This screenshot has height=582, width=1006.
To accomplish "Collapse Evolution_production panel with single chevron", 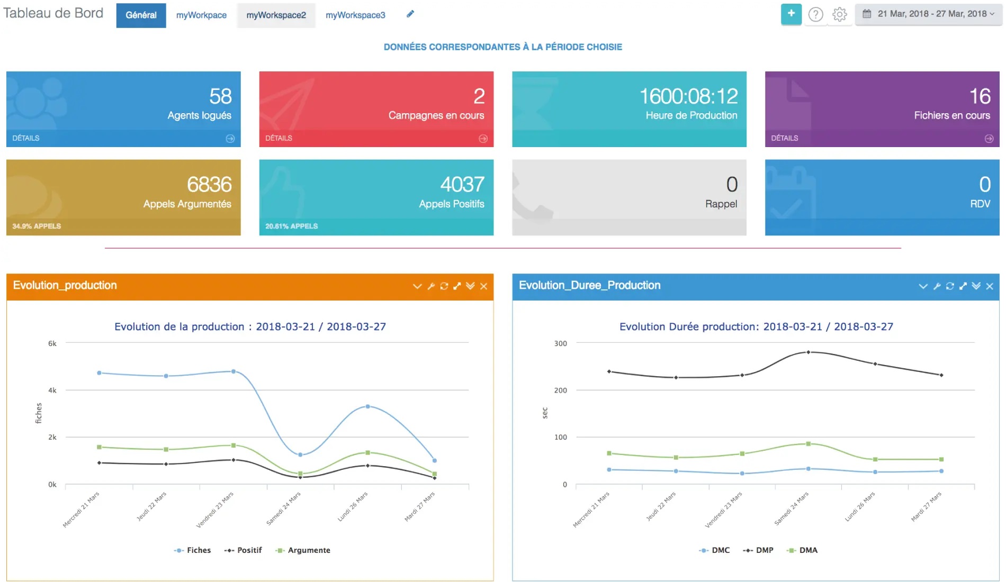I will click(x=417, y=286).
